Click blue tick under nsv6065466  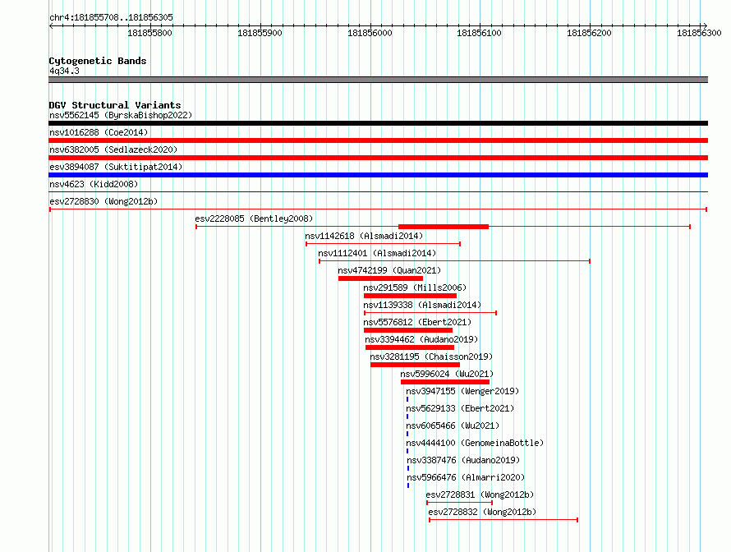coord(407,434)
